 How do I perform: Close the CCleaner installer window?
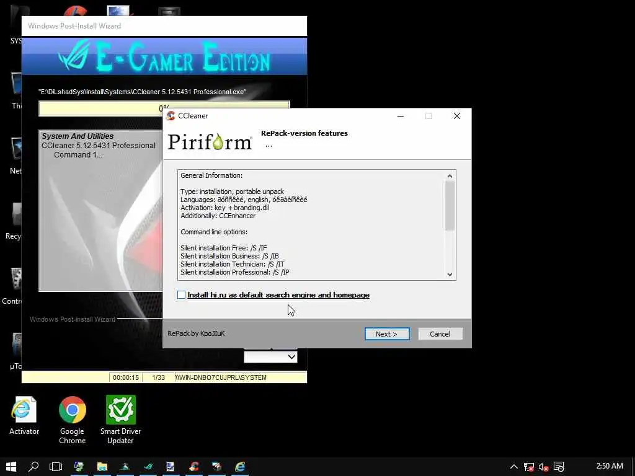click(457, 116)
